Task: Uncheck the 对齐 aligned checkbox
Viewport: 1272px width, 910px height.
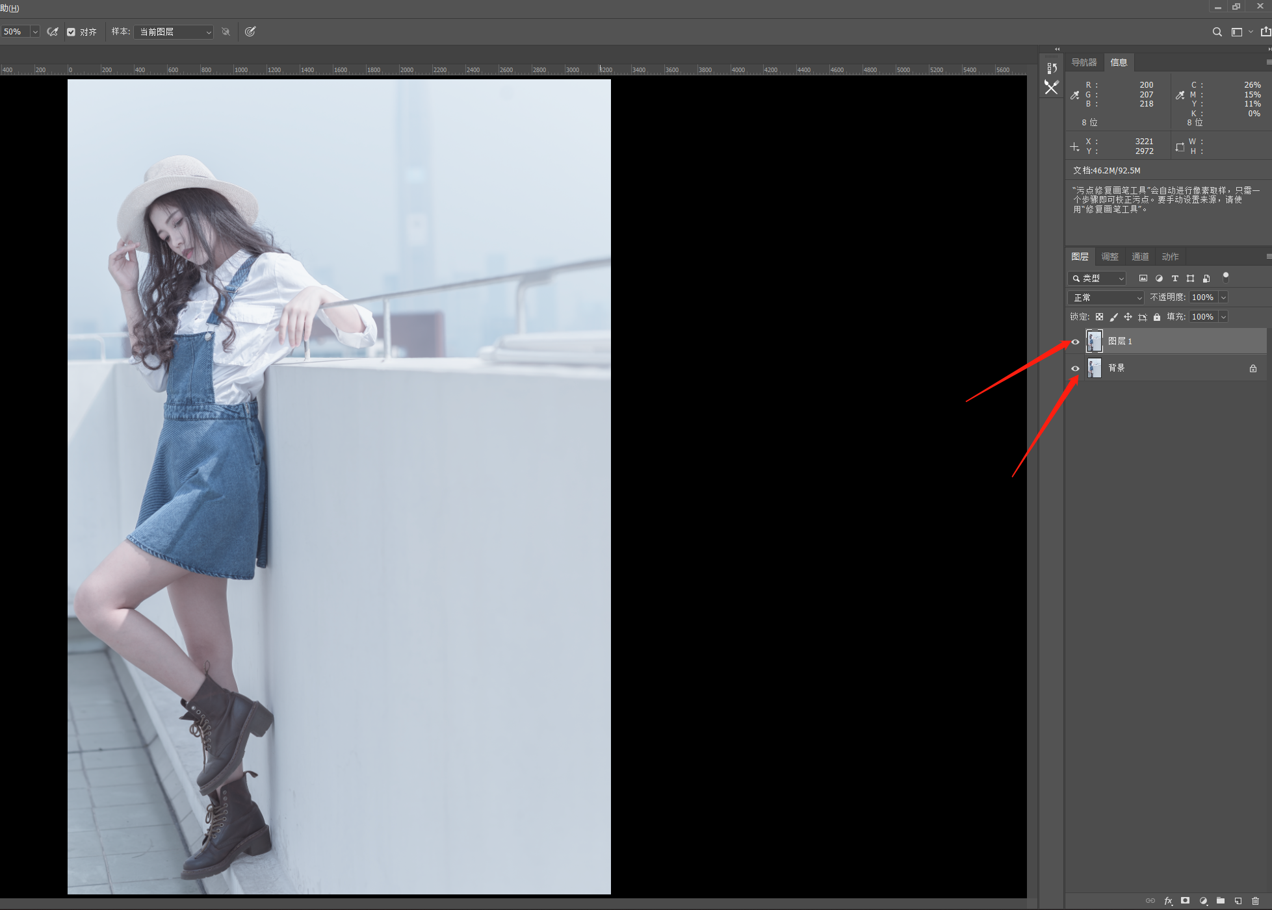Action: (71, 32)
